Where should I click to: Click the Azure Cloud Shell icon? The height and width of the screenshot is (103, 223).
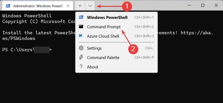pyautogui.click(x=81, y=36)
